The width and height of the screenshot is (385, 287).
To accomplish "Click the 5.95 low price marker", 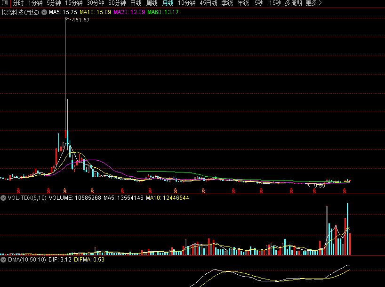I will [x=320, y=186].
